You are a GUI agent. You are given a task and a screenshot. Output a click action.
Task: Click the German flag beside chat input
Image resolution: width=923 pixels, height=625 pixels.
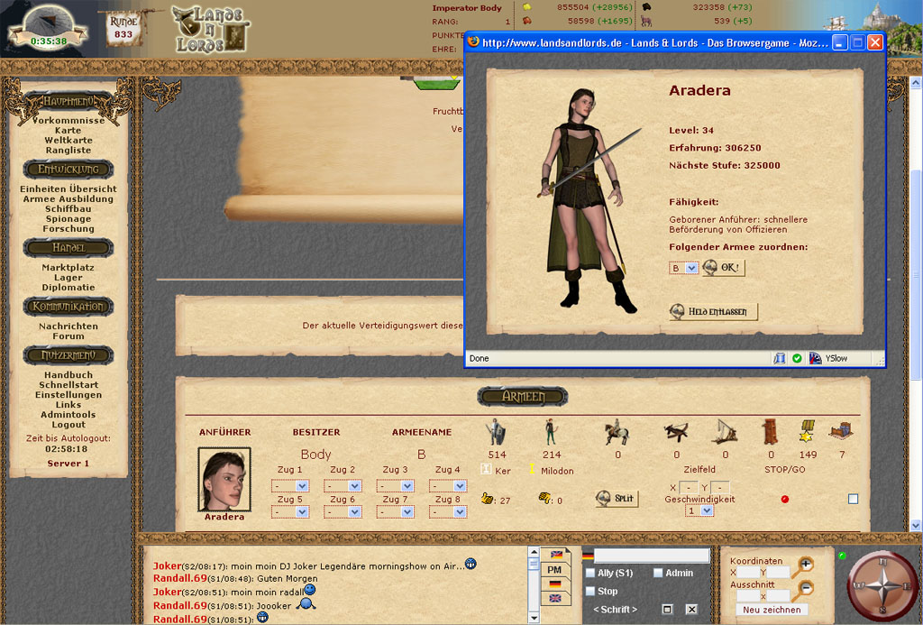click(x=588, y=556)
